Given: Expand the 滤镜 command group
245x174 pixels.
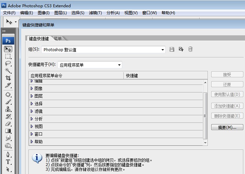Looking at the screenshot, I should pos(32,111).
